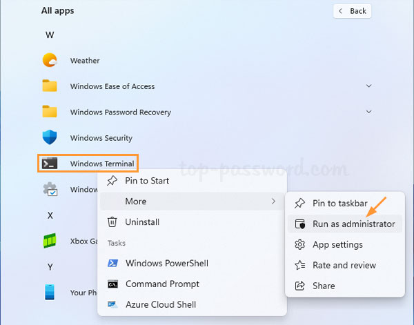Click the Your Phone app icon
The height and width of the screenshot is (325, 414).
coord(50,293)
